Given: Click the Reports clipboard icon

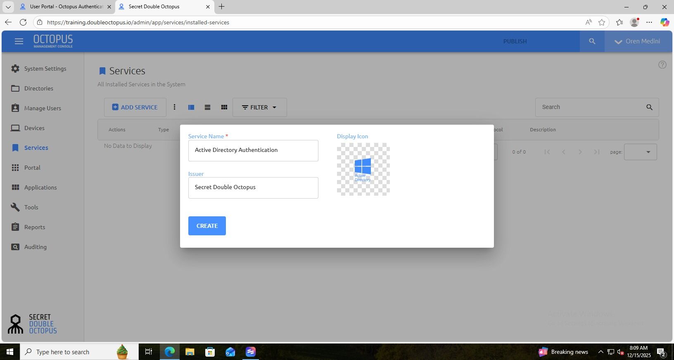Looking at the screenshot, I should [15, 227].
